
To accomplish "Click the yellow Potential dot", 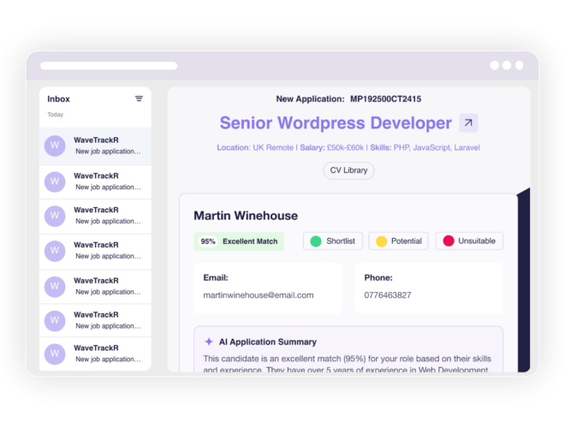I will pyautogui.click(x=381, y=241).
